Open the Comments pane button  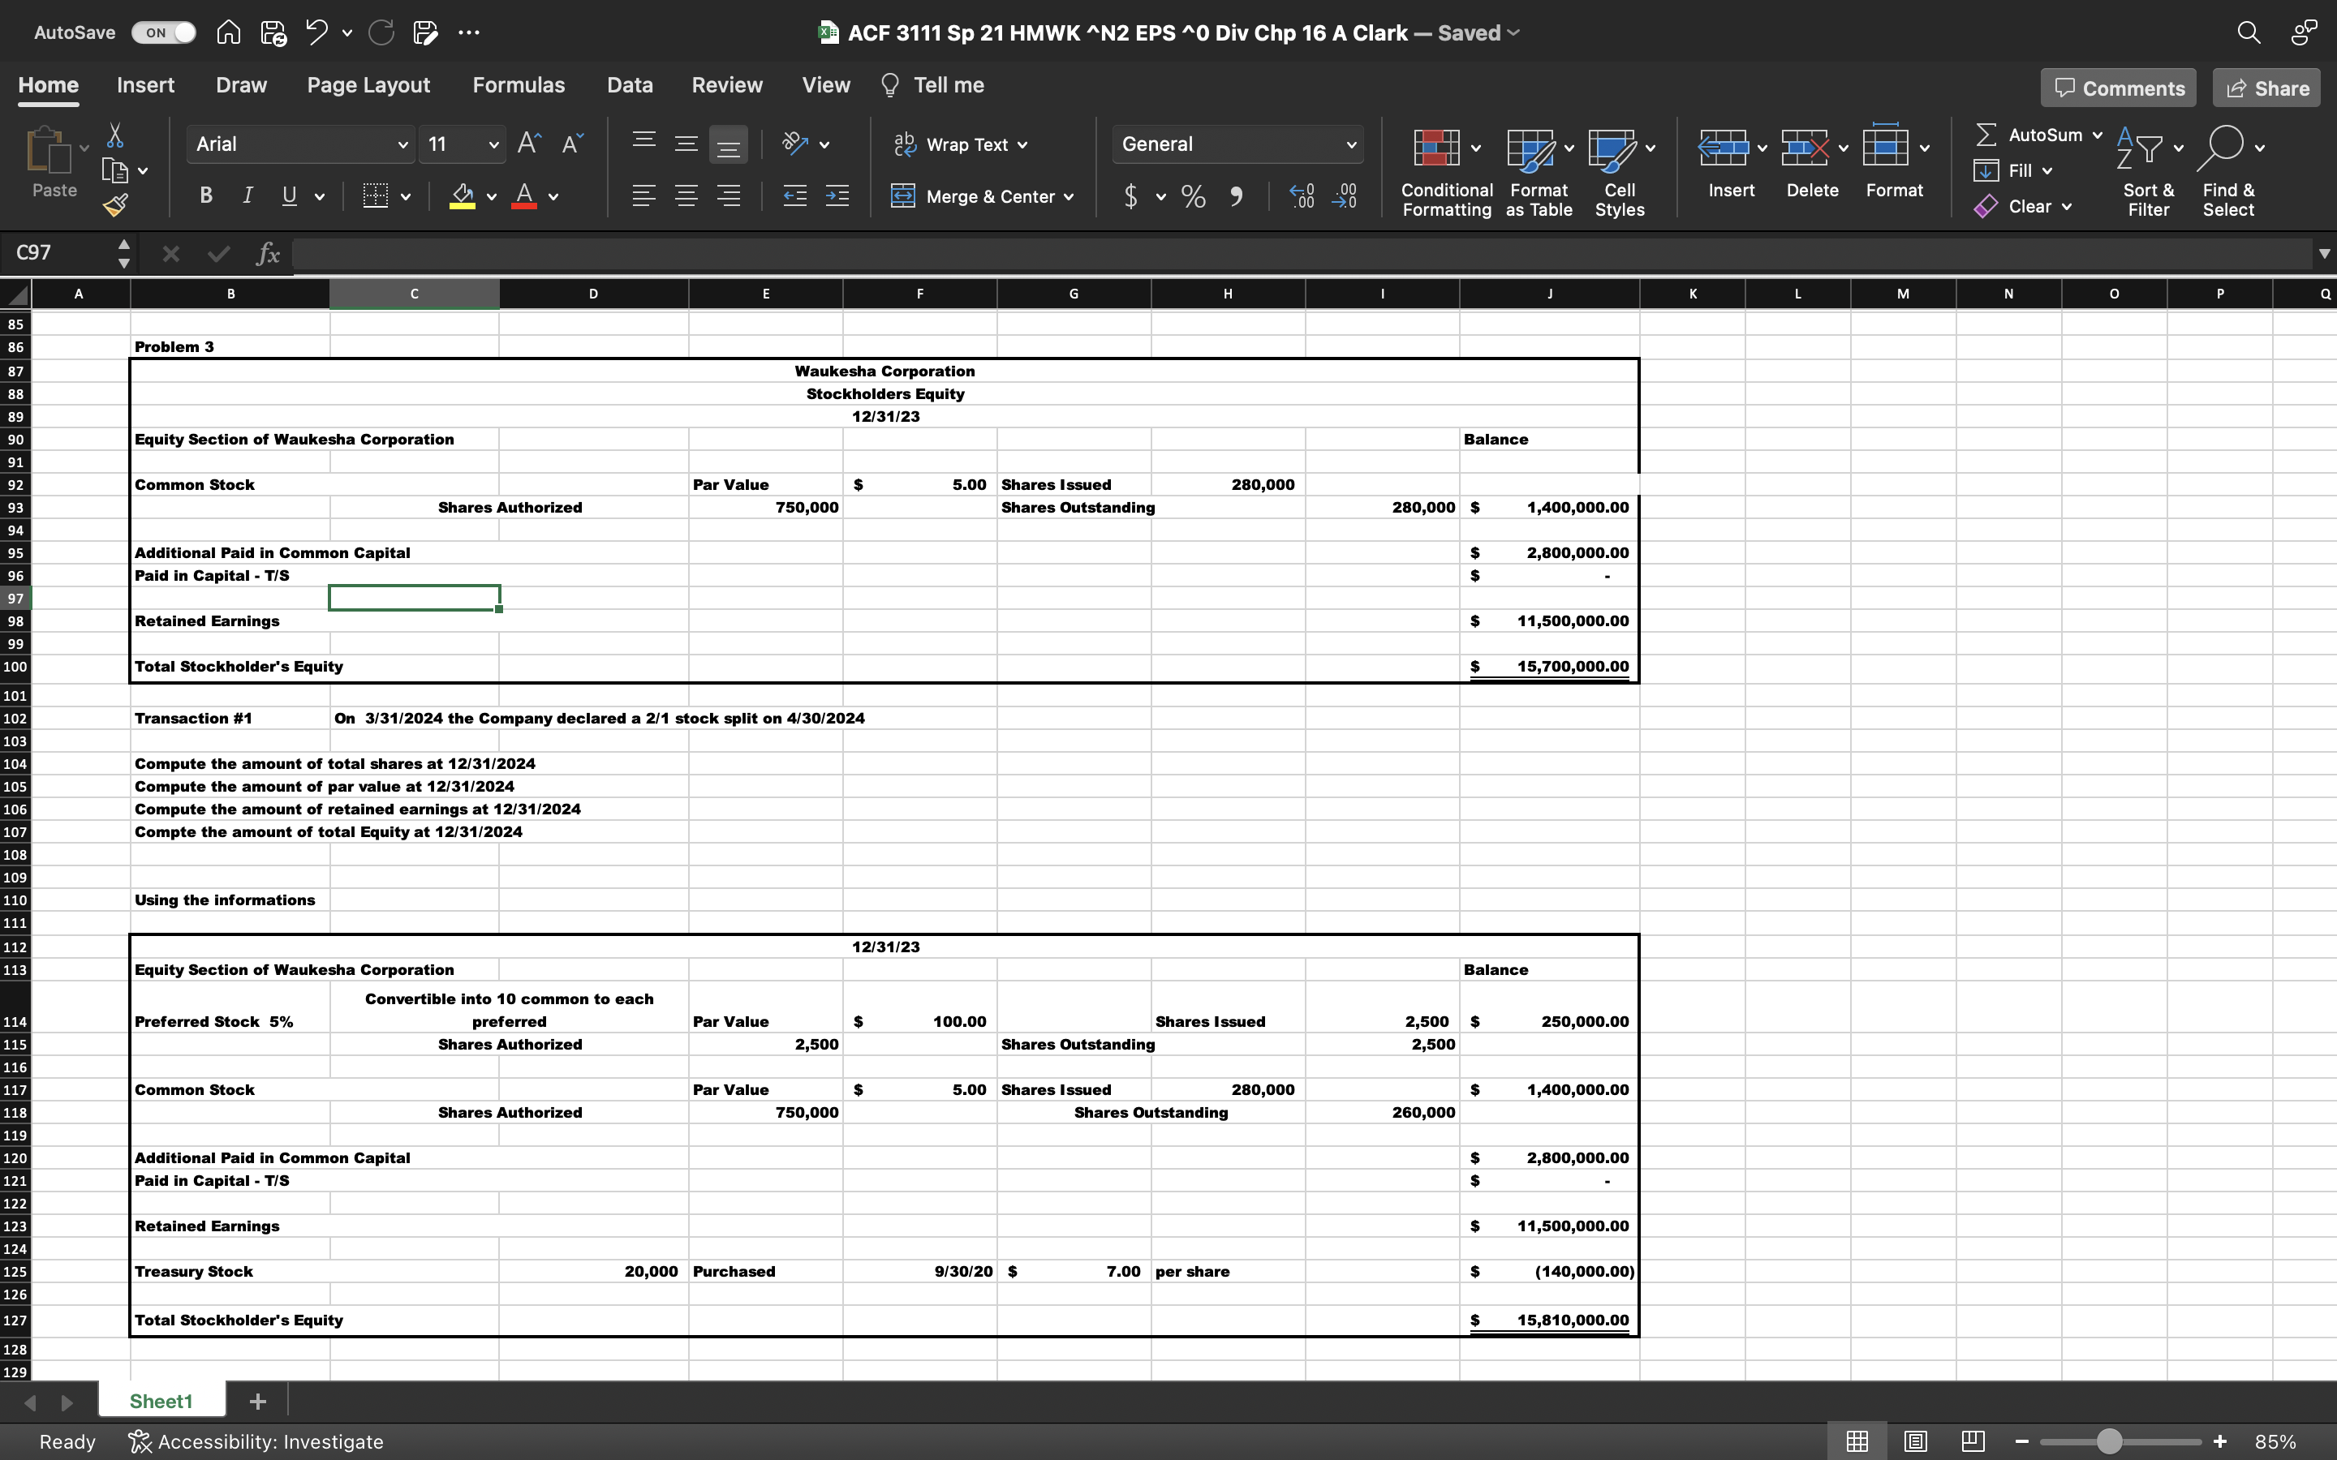point(2118,88)
